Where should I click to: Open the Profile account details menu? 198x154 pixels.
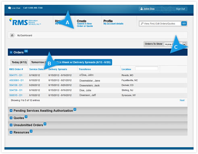pyautogui.click(x=113, y=22)
